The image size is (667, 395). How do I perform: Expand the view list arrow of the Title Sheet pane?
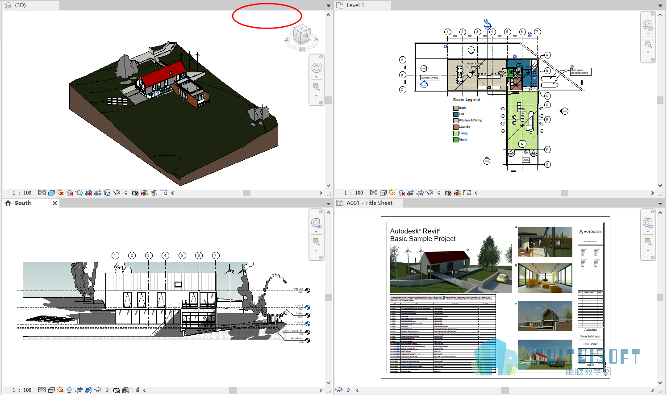coord(660,203)
